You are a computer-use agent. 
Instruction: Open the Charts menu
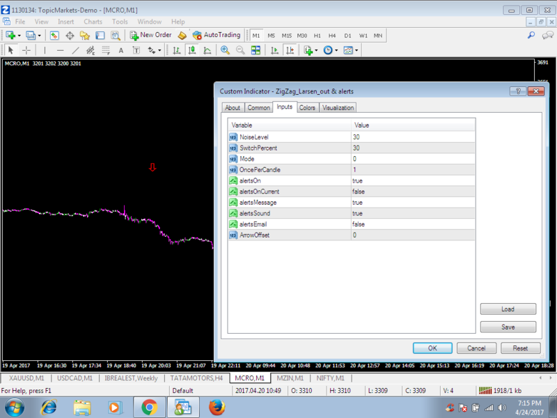click(93, 22)
